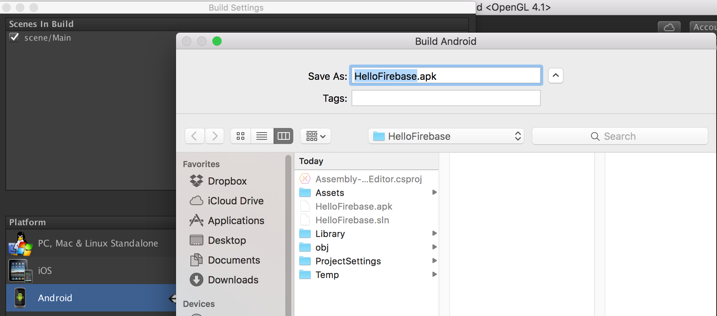Open the Unity cloud services button
The width and height of the screenshot is (717, 316).
pos(669,27)
